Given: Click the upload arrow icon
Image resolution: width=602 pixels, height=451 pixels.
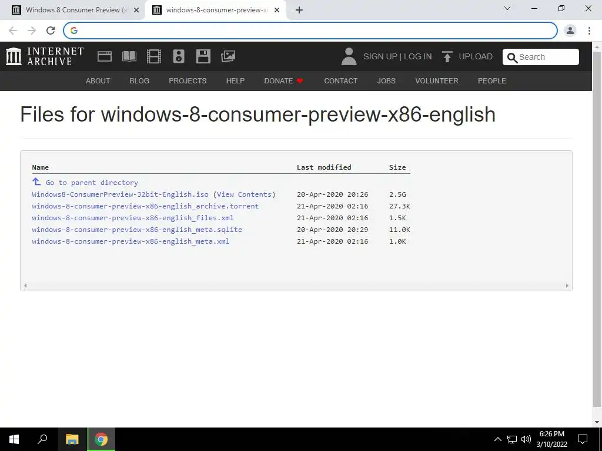Looking at the screenshot, I should (447, 56).
